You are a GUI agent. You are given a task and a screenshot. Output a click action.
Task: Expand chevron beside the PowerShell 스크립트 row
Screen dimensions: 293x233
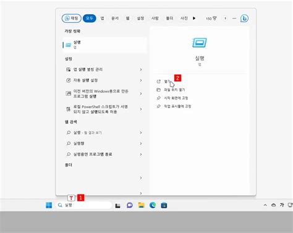(141, 109)
